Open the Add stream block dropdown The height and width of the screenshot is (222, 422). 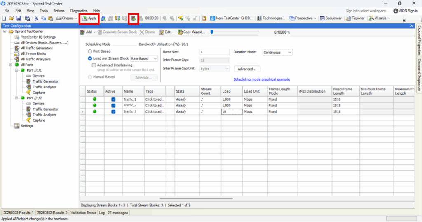[x=88, y=32]
